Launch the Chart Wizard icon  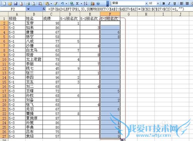pyautogui.click(x=92, y=3)
